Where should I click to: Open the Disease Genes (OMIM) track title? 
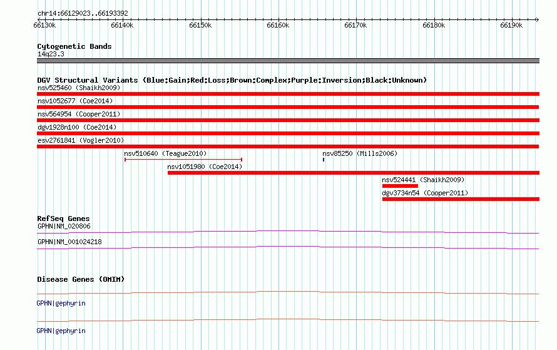81,279
